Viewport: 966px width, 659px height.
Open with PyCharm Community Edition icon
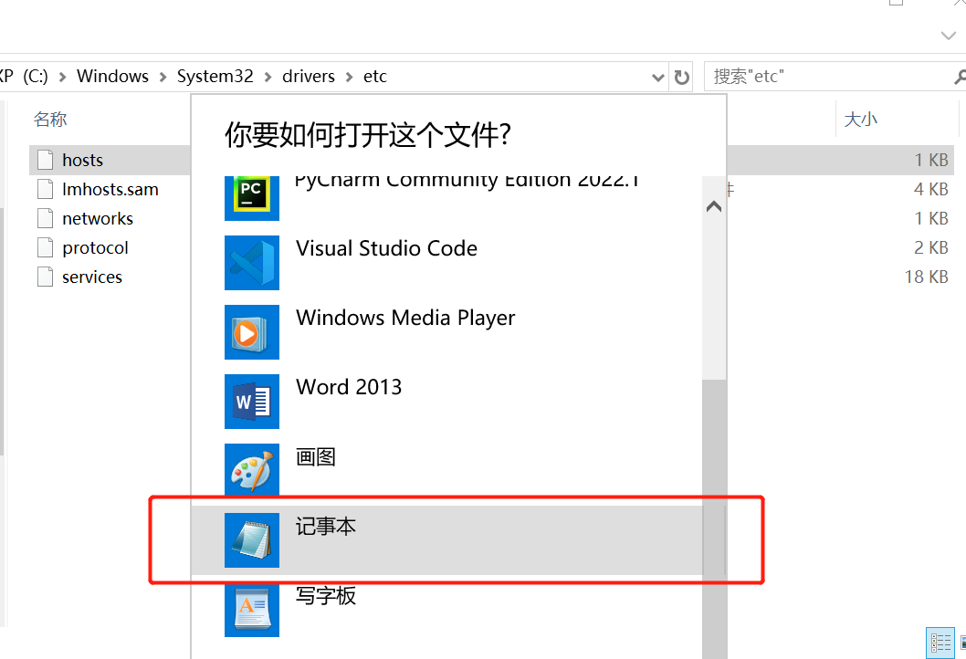pyautogui.click(x=252, y=198)
